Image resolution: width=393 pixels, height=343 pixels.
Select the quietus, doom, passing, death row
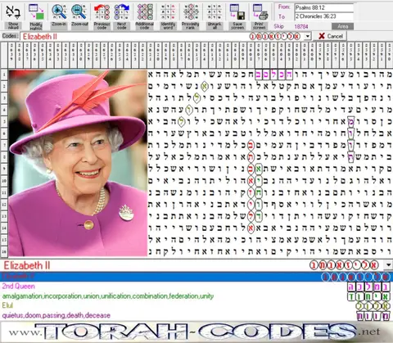pyautogui.click(x=196, y=315)
